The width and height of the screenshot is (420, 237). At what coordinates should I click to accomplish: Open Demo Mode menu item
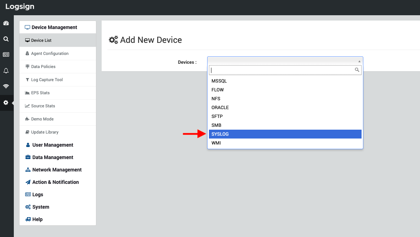coord(58,119)
